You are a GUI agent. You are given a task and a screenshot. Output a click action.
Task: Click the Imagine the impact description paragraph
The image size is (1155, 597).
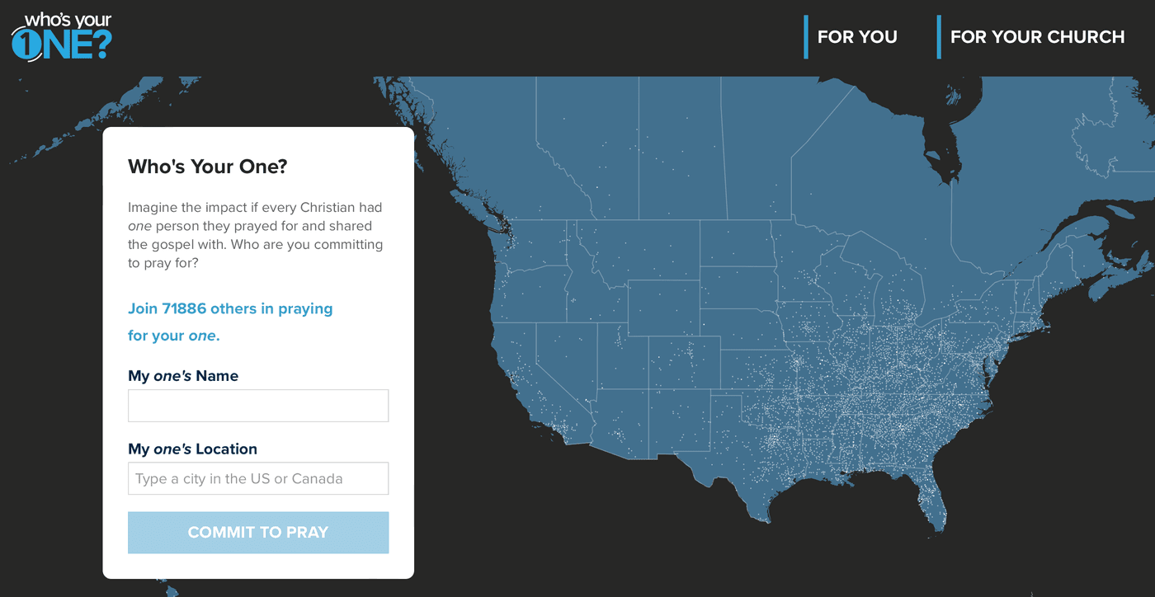tap(256, 235)
